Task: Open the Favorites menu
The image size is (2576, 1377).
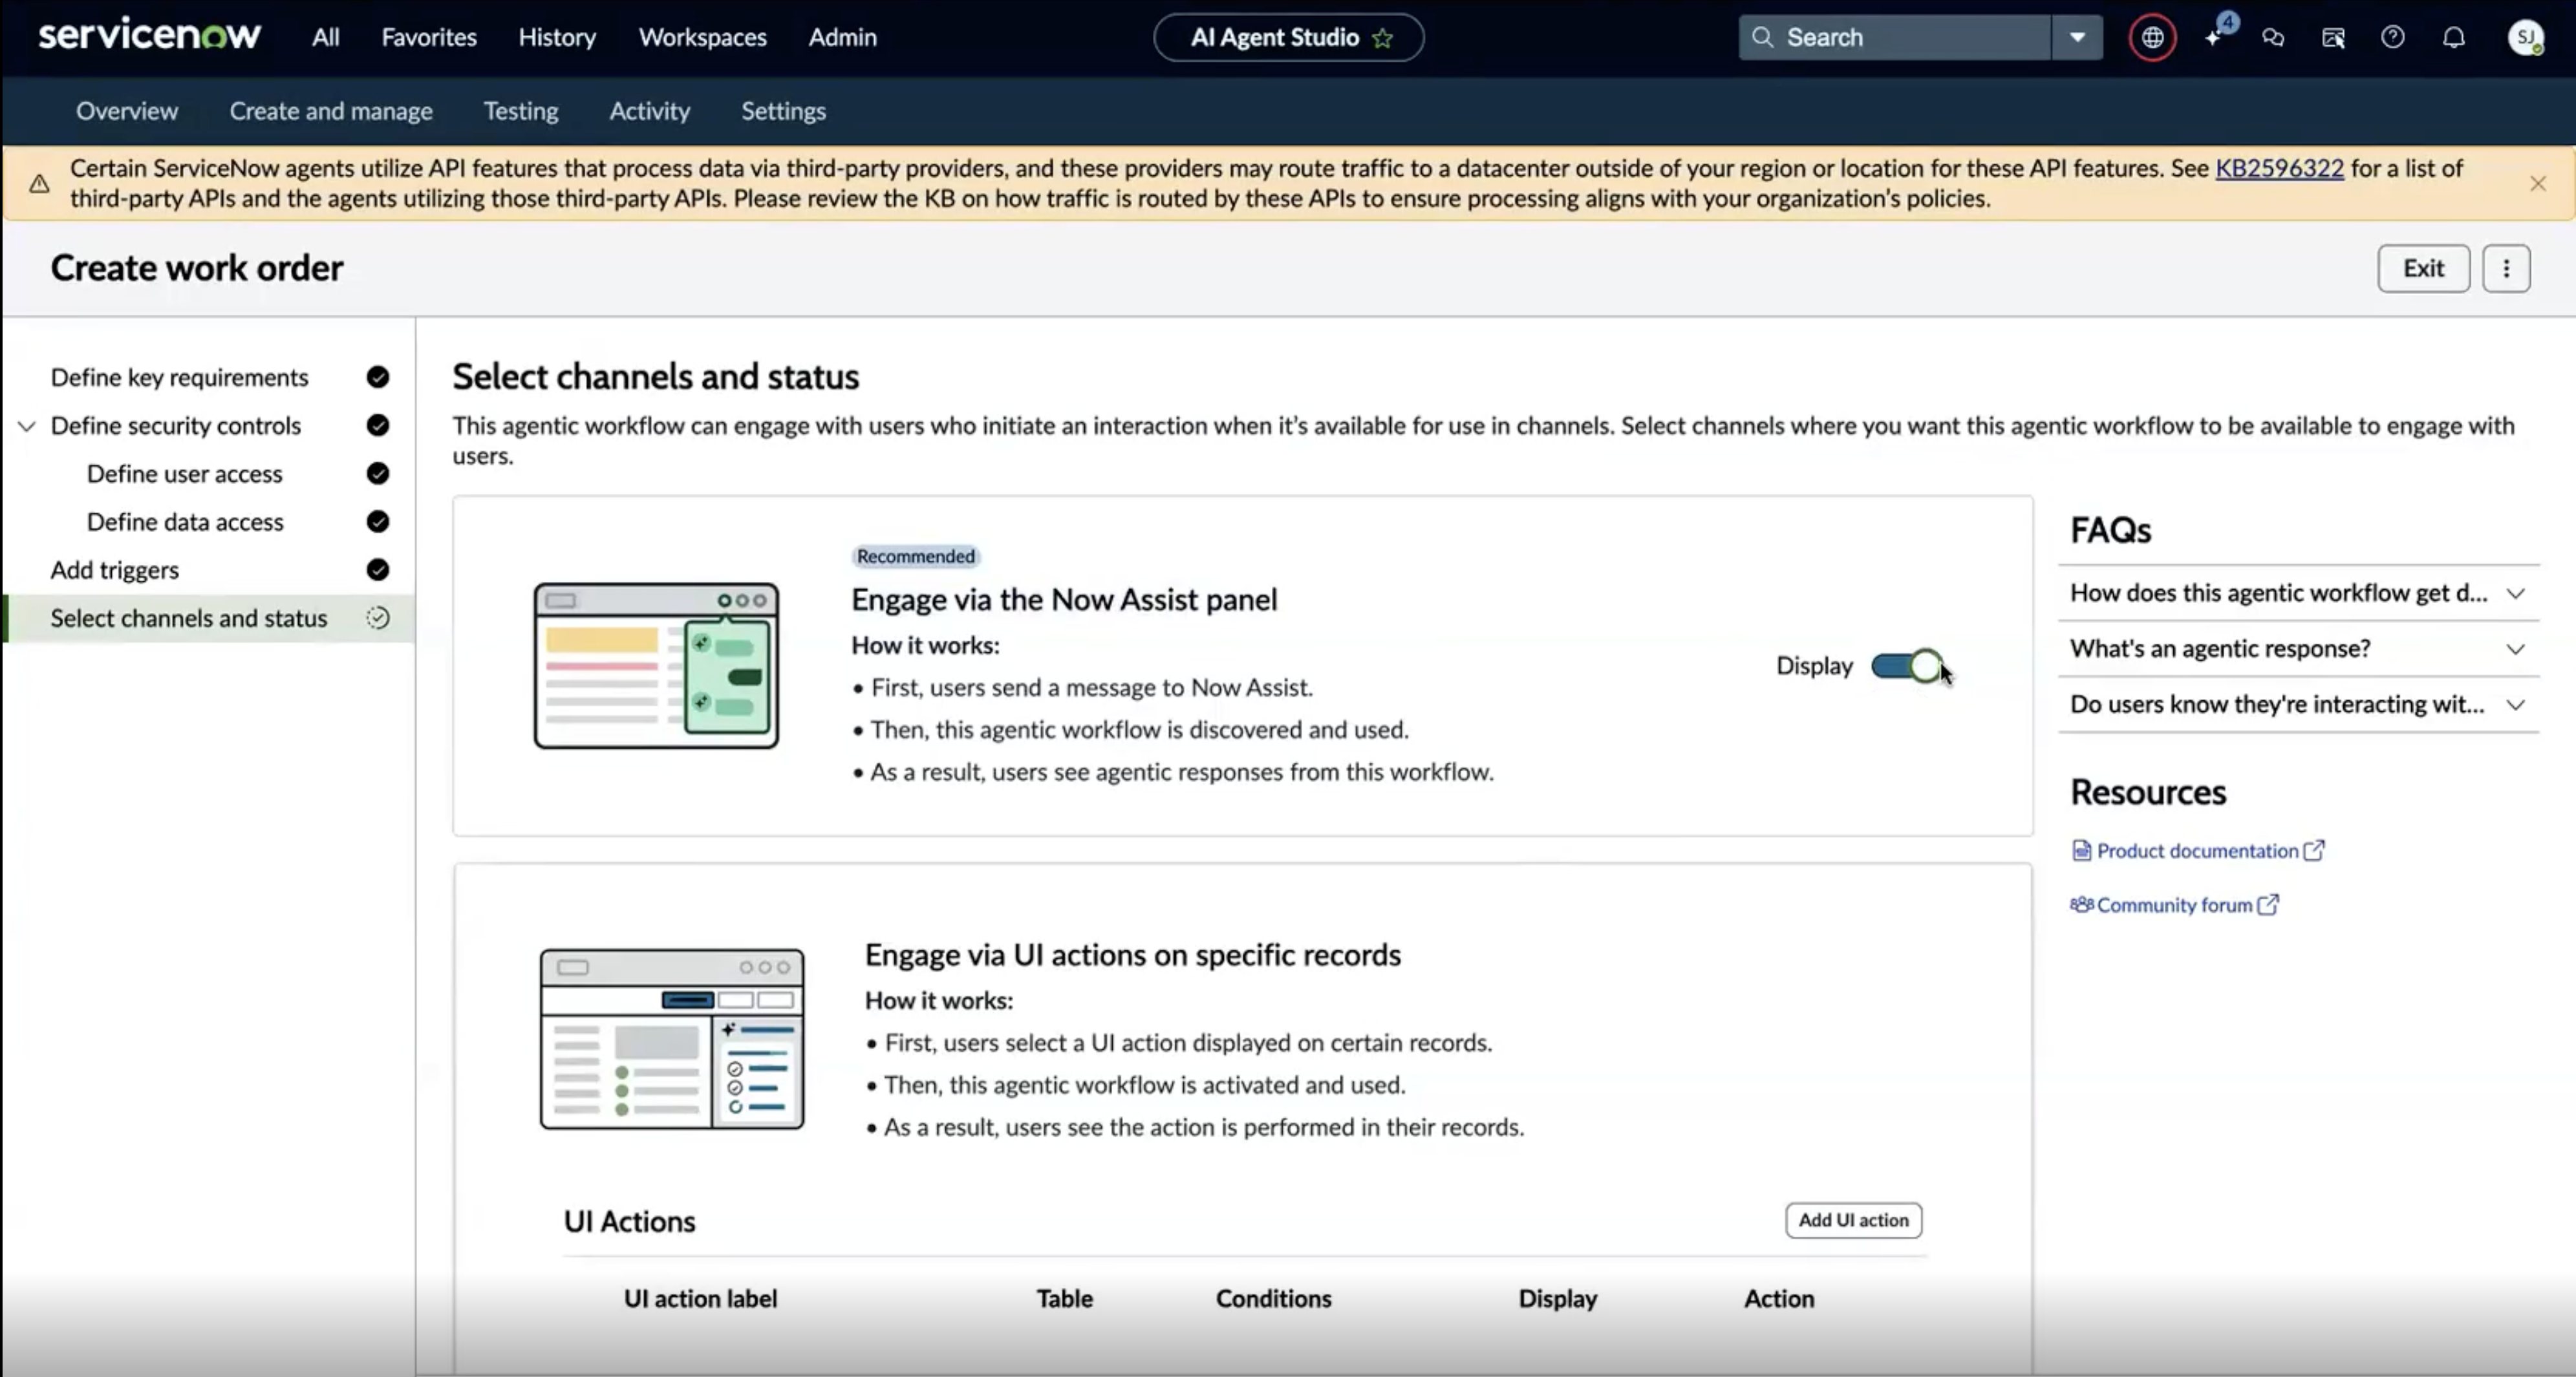Action: [429, 37]
